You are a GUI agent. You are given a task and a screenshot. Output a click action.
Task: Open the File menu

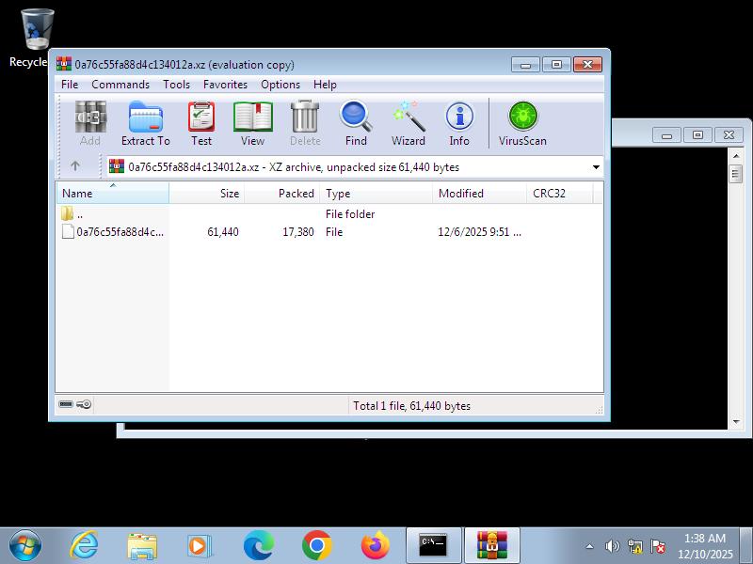tap(70, 85)
